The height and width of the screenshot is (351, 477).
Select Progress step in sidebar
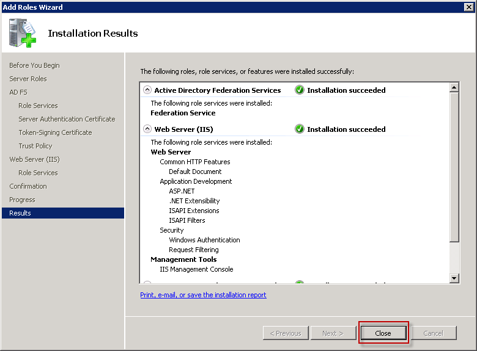pyautogui.click(x=22, y=200)
